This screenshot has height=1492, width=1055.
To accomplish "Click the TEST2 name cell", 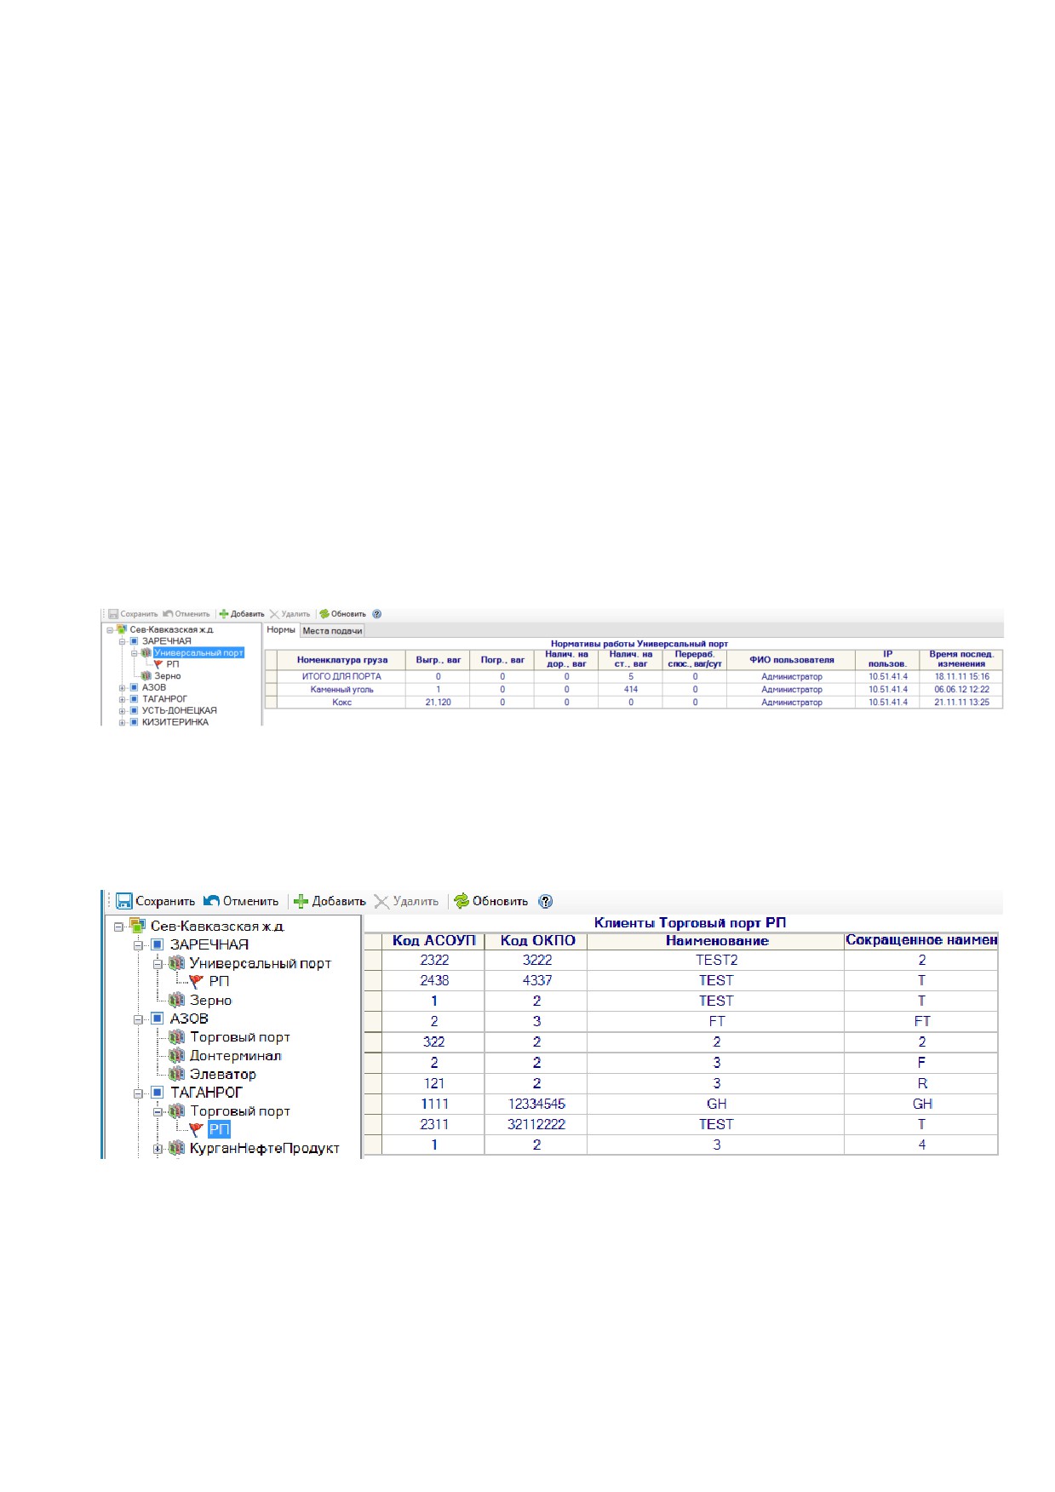I will click(716, 961).
